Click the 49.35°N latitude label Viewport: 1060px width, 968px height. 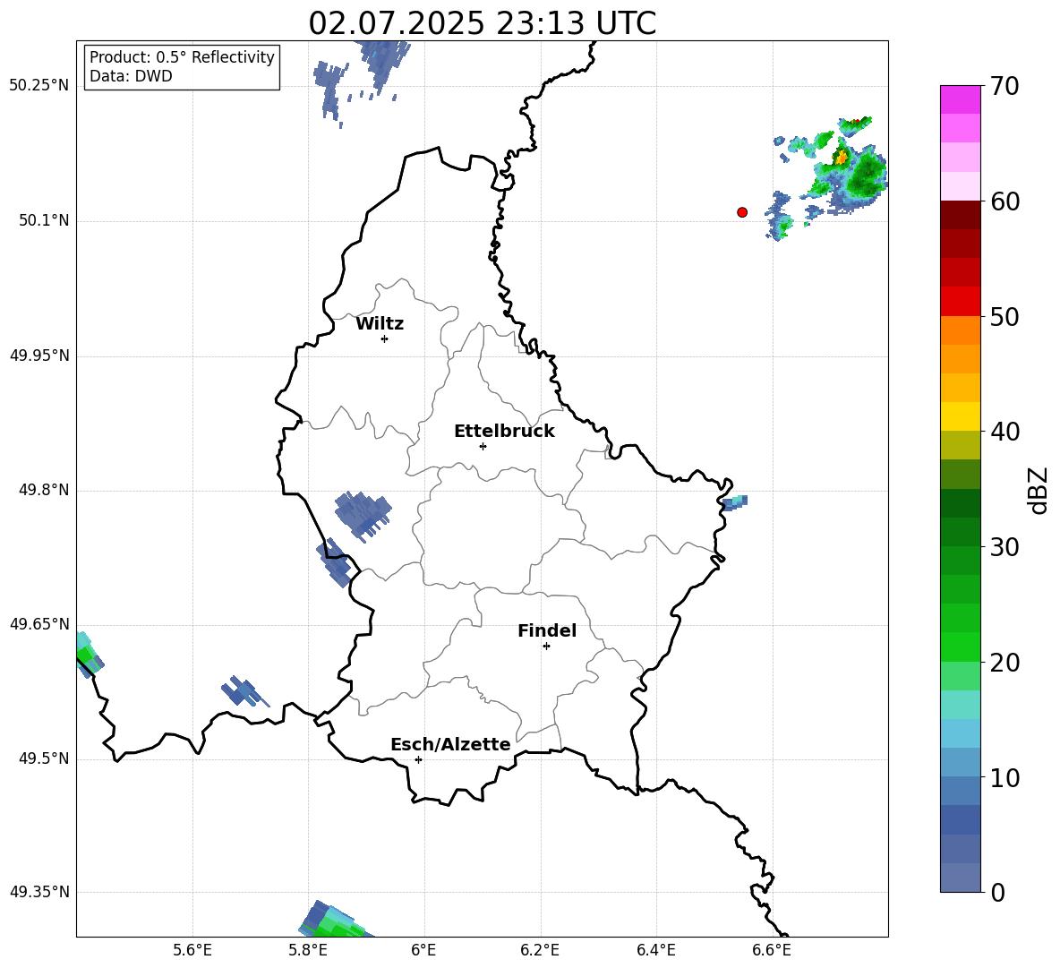pos(39,892)
